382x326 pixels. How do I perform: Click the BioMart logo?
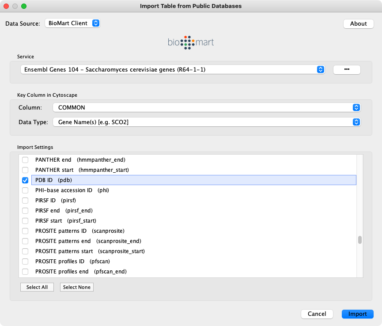click(191, 42)
